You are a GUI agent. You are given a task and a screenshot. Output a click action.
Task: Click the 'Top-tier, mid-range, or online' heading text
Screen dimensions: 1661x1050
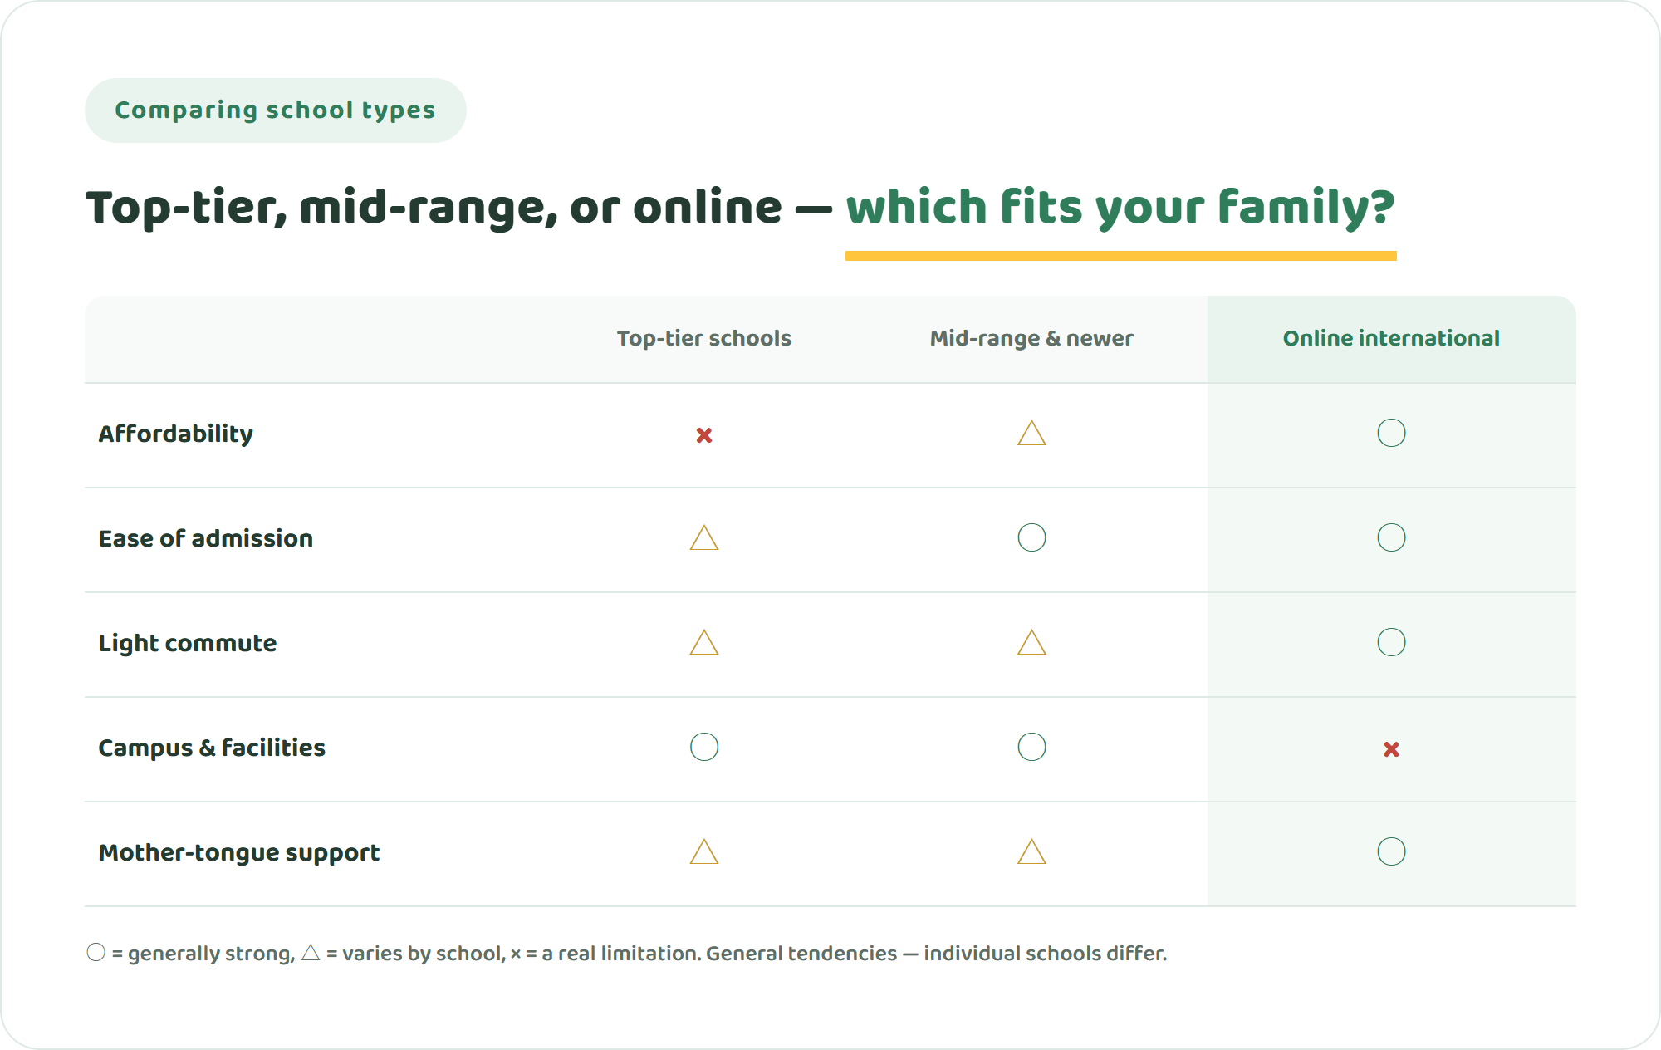coord(434,207)
